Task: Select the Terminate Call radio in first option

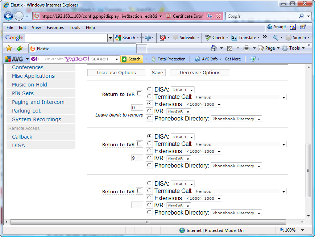Action: pos(149,97)
